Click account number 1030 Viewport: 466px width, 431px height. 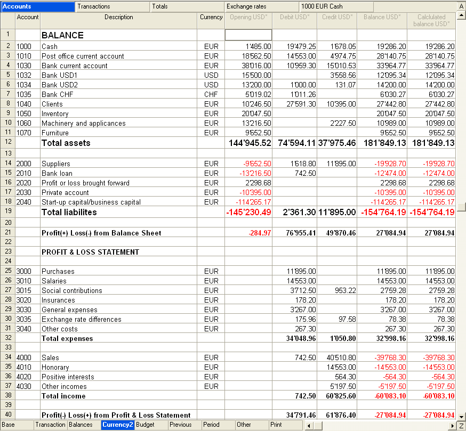tap(28, 66)
